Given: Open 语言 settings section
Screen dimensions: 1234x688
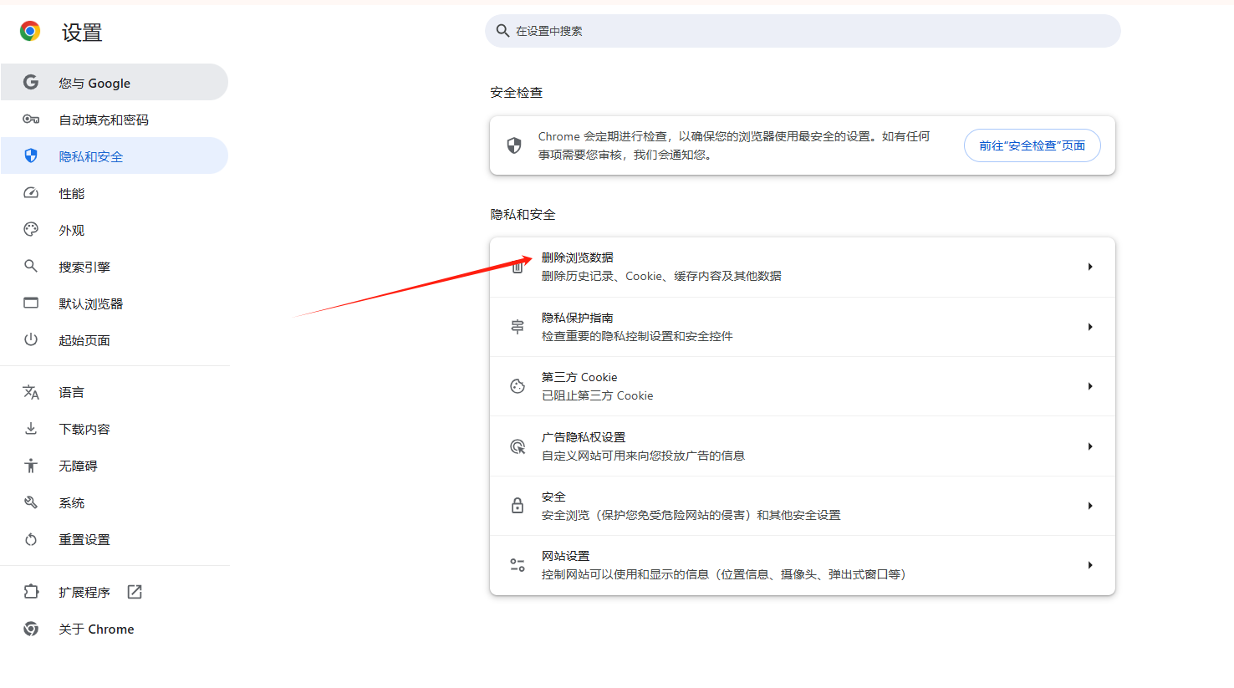Looking at the screenshot, I should coord(114,392).
